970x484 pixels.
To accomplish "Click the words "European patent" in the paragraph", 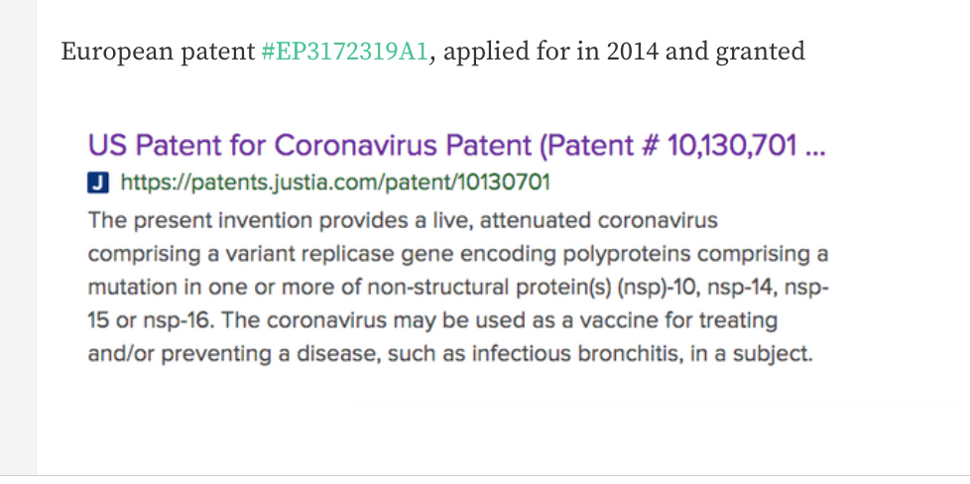I will pyautogui.click(x=158, y=52).
